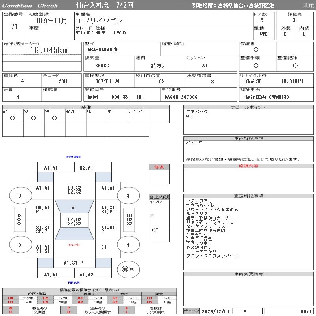Select the interior grade 'C'
This screenshot has width=316, height=316.
[304, 34]
